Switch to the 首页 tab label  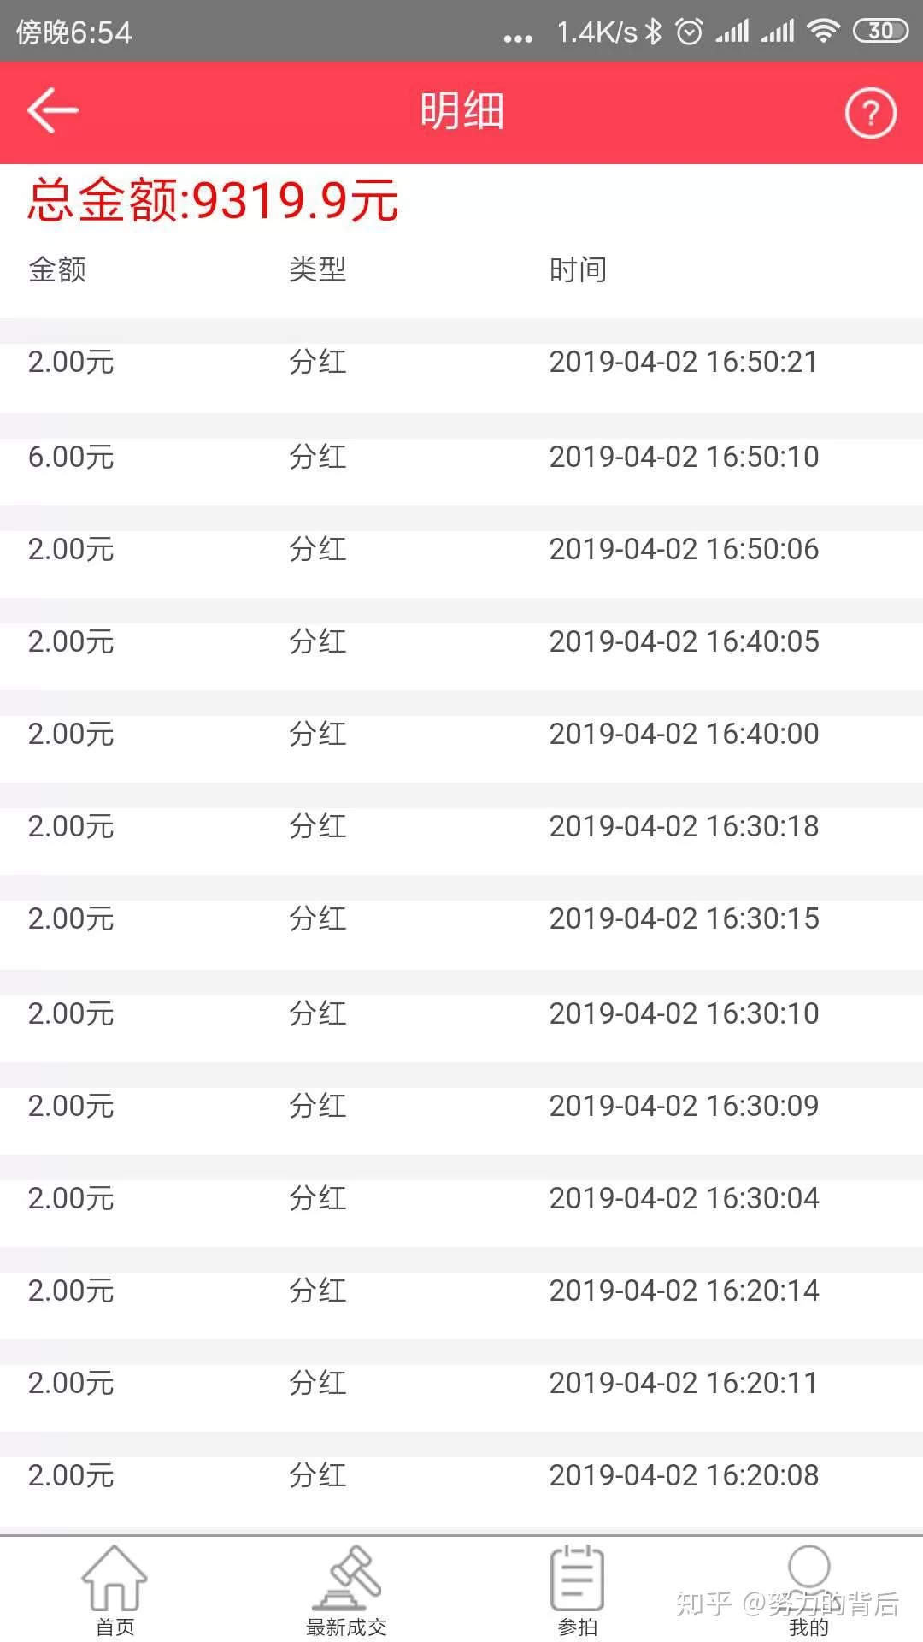click(115, 1627)
